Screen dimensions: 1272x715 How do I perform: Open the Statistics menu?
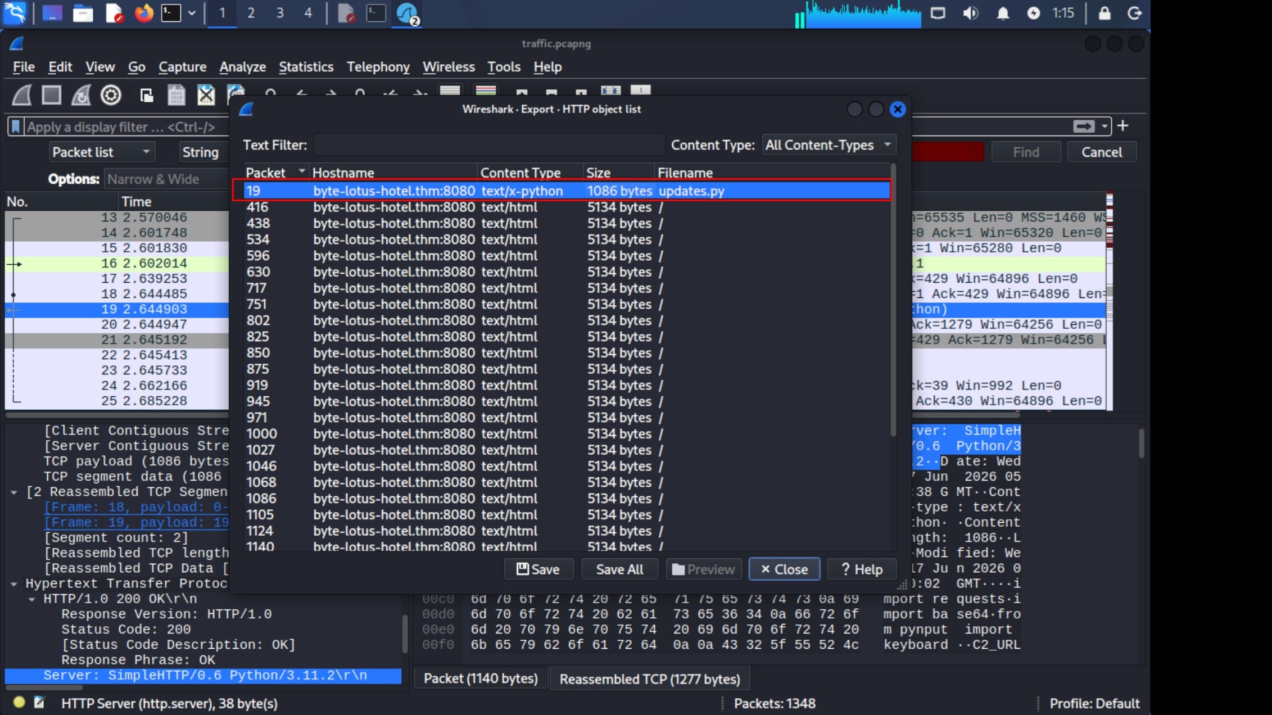pyautogui.click(x=306, y=67)
